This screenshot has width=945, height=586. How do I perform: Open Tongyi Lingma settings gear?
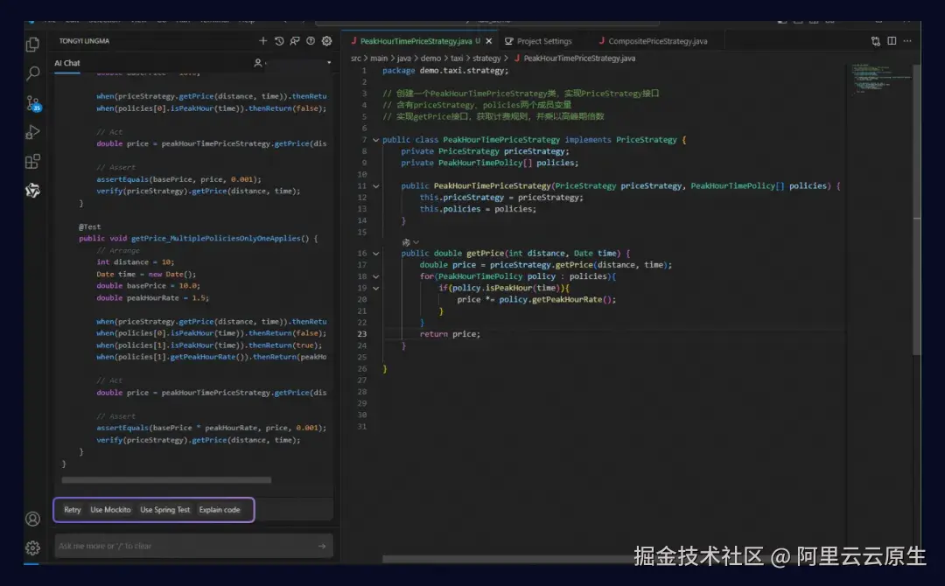(x=326, y=41)
